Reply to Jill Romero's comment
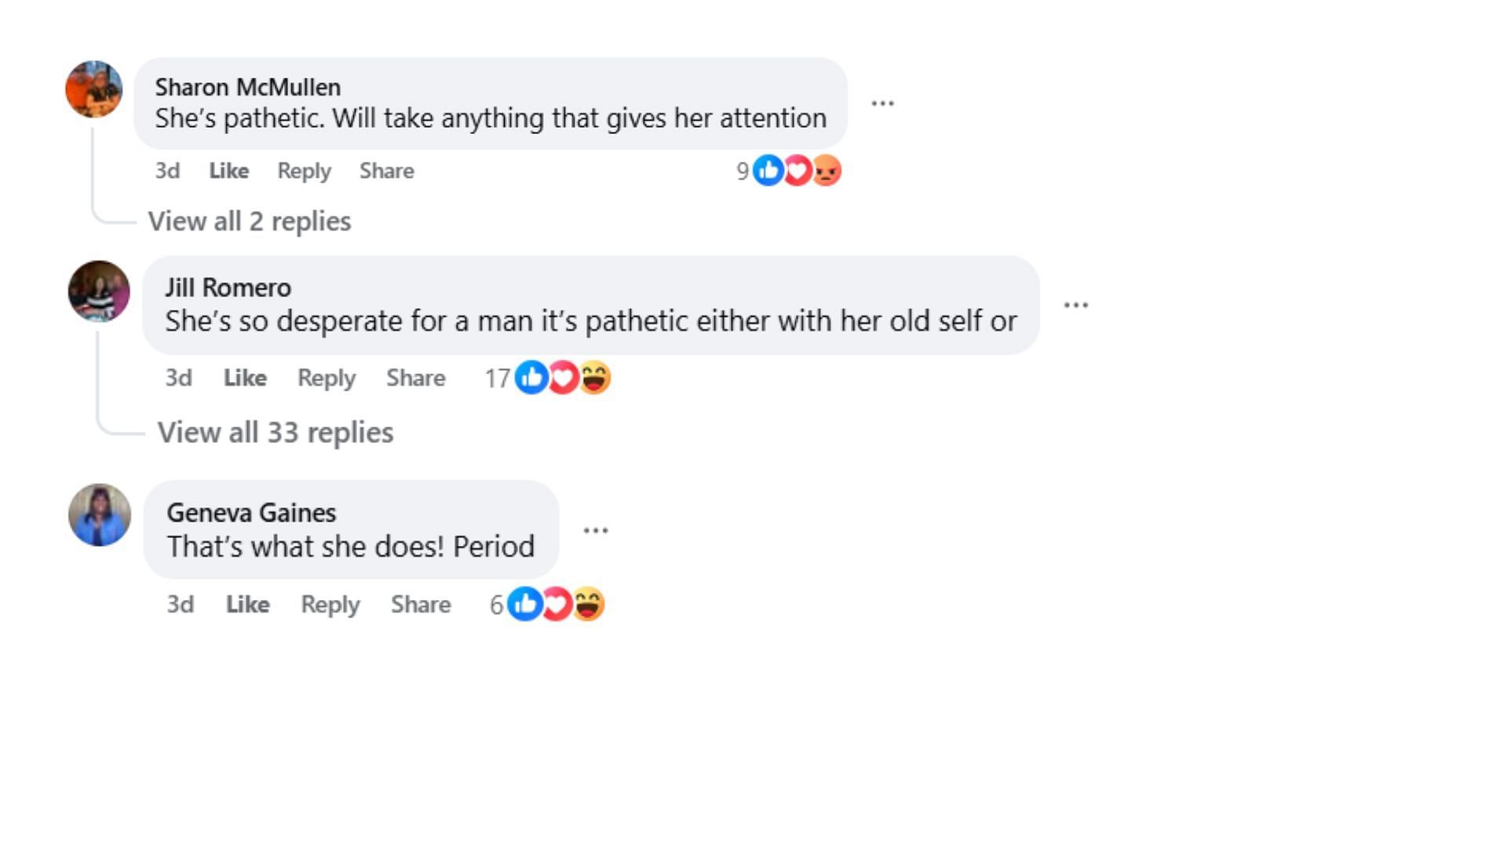 click(x=327, y=378)
